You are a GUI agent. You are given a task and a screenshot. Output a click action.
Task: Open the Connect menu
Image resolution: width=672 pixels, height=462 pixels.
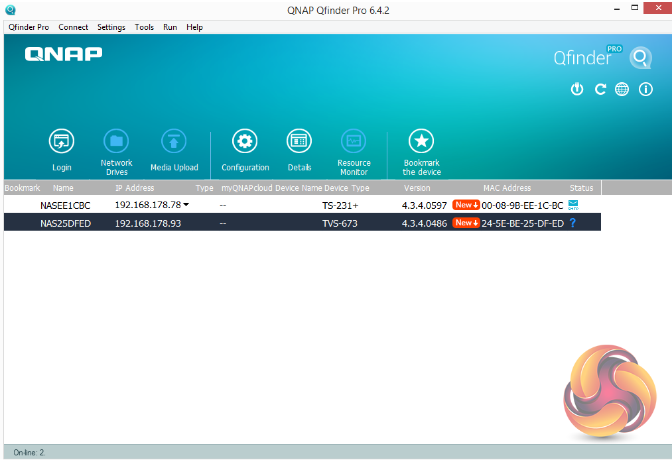[x=73, y=27]
